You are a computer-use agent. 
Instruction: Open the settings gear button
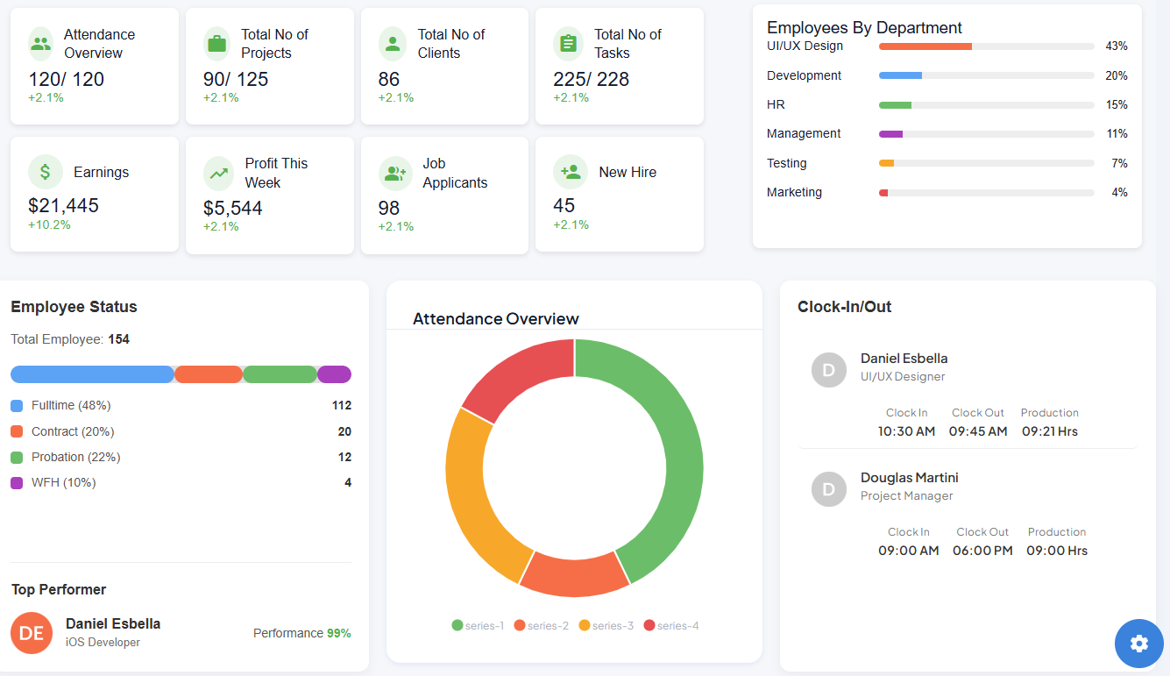(x=1138, y=644)
